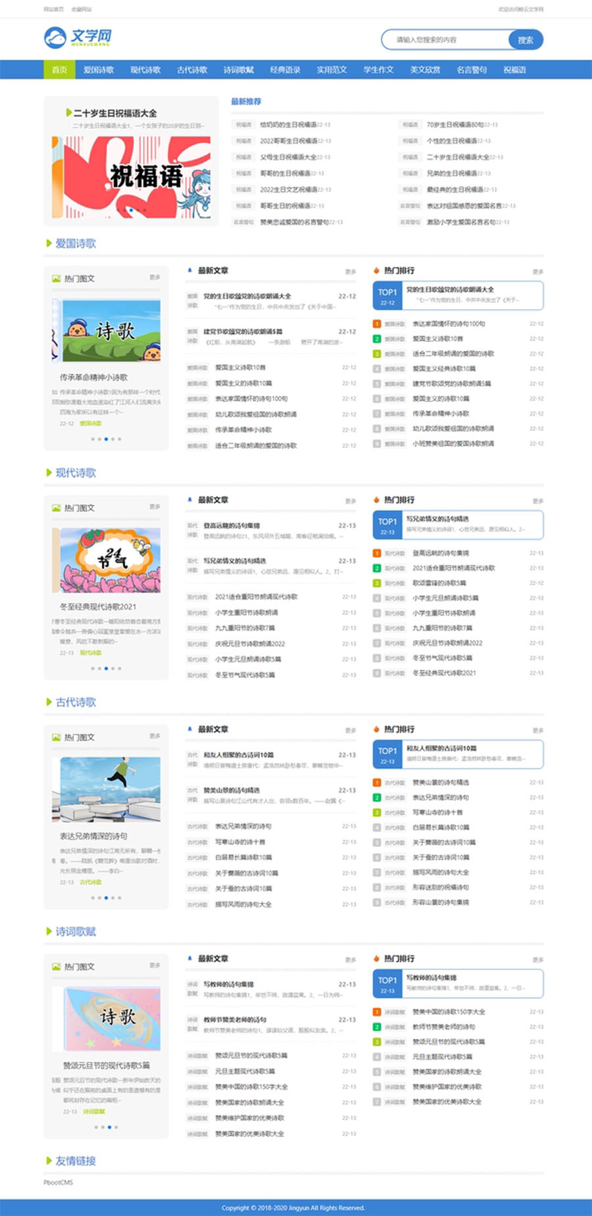This screenshot has height=1216, width=592.
Task: Open 更多 for 热门排行 in 古代诗歌 section
Action: point(537,731)
